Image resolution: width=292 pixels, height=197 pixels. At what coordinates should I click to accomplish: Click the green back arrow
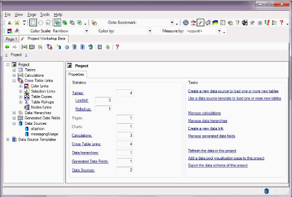click(7, 47)
